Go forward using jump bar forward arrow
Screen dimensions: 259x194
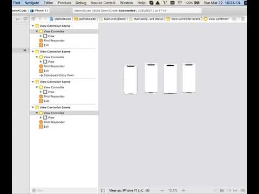tap(46, 19)
